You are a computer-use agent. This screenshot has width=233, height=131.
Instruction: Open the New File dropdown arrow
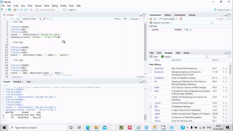pos(6,10)
